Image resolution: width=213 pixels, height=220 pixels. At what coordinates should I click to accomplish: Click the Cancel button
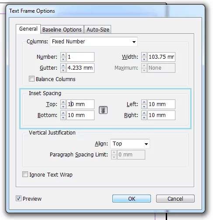click(175, 199)
